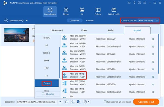164x107 pixels.
Task: Open settings gear for Xbox one X (MP4)
Action: [153, 47]
